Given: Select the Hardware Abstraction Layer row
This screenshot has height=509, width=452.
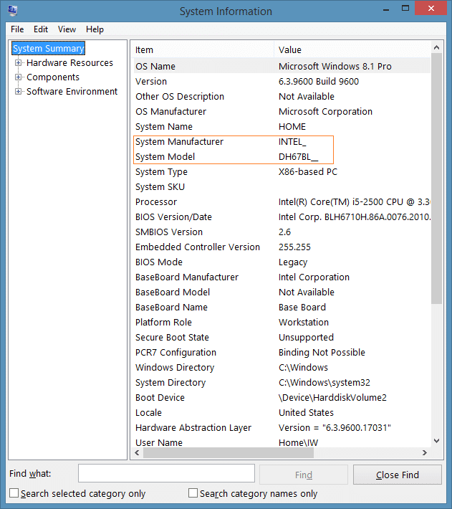Looking at the screenshot, I should point(282,427).
